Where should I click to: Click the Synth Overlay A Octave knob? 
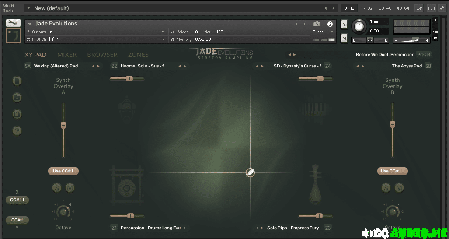coord(63,212)
